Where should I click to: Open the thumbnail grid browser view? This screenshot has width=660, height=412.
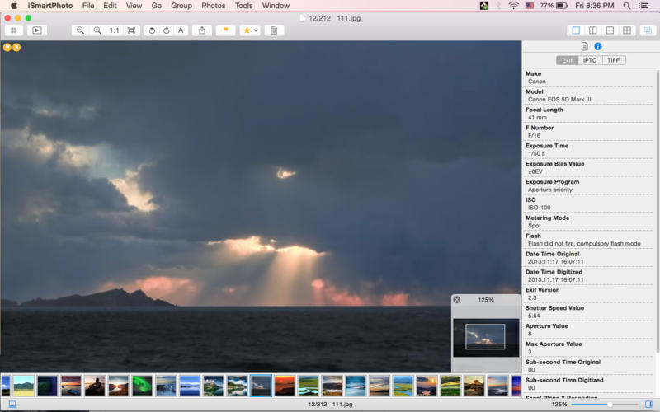pyautogui.click(x=13, y=30)
